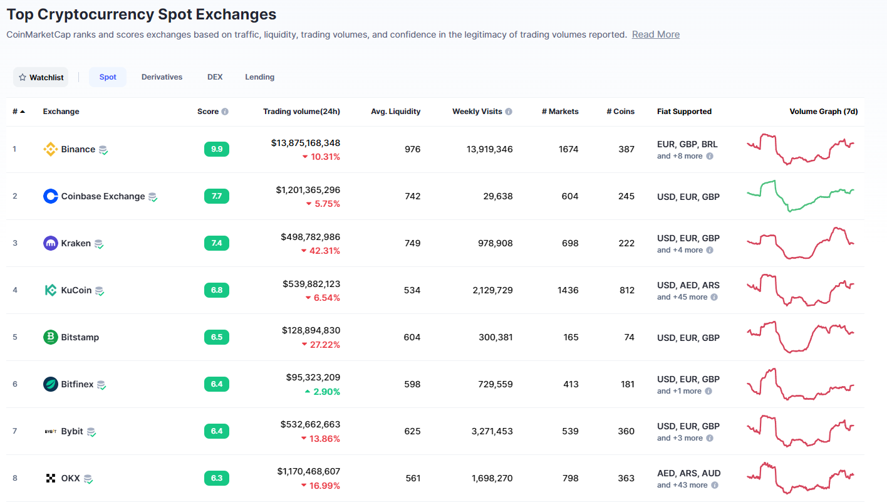Sort by # Markets header
The width and height of the screenshot is (887, 502).
[560, 112]
